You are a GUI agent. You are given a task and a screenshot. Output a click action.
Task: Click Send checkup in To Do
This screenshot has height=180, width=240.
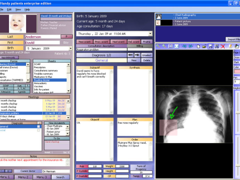[52, 142]
